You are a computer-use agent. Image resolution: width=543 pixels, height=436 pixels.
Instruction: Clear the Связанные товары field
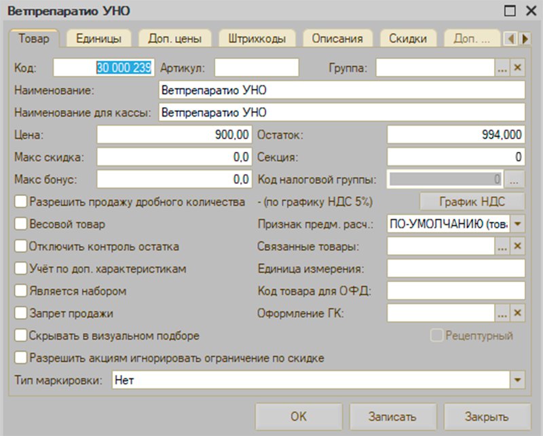pyautogui.click(x=517, y=246)
